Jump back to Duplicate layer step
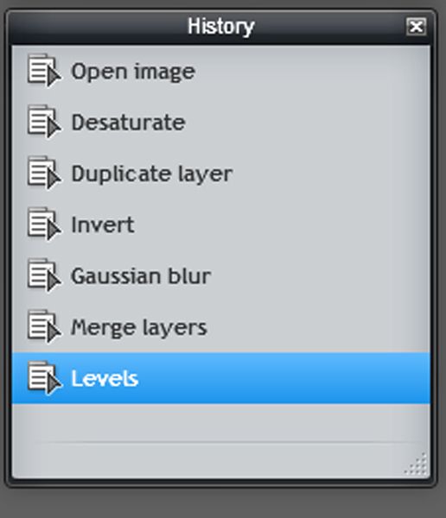 [x=221, y=174]
